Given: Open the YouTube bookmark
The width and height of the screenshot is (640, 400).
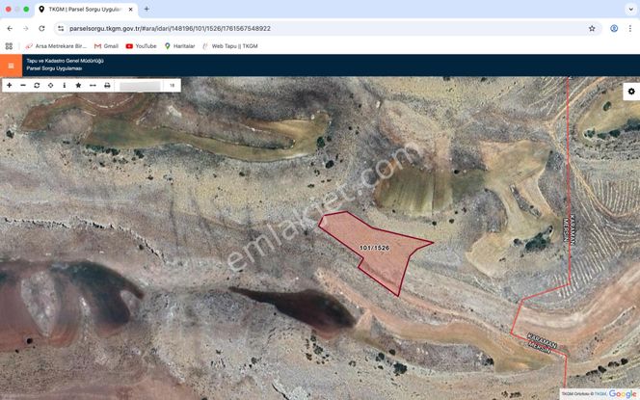Looking at the screenshot, I should 141,45.
